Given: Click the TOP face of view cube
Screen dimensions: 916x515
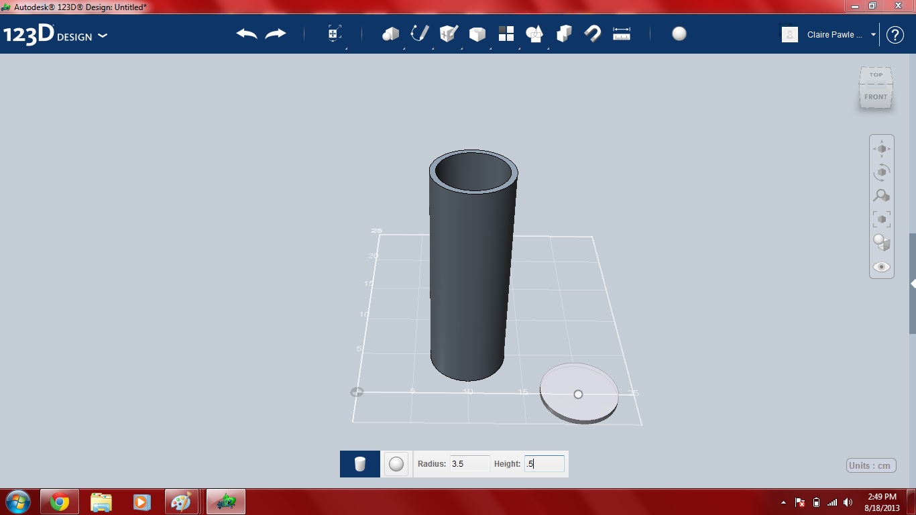Looking at the screenshot, I should point(876,75).
